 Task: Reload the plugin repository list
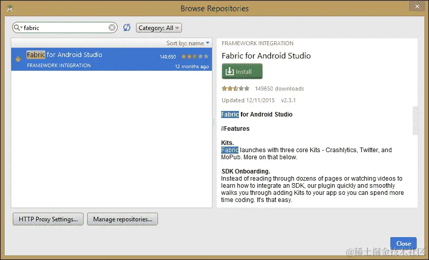click(127, 27)
